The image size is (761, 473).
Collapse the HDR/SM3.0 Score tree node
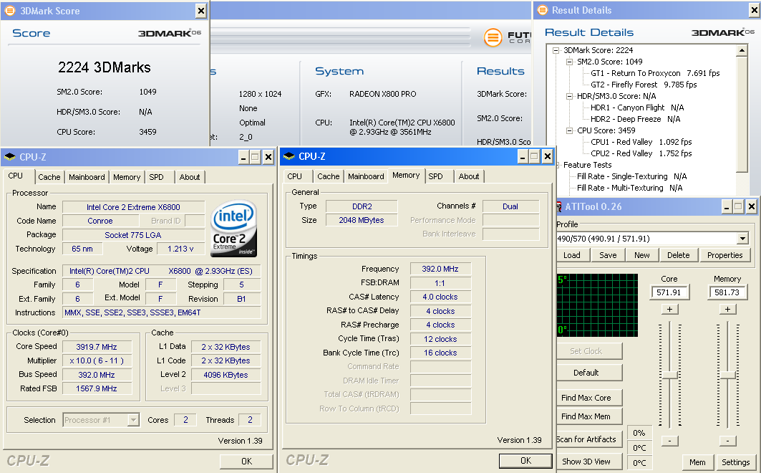pos(570,96)
